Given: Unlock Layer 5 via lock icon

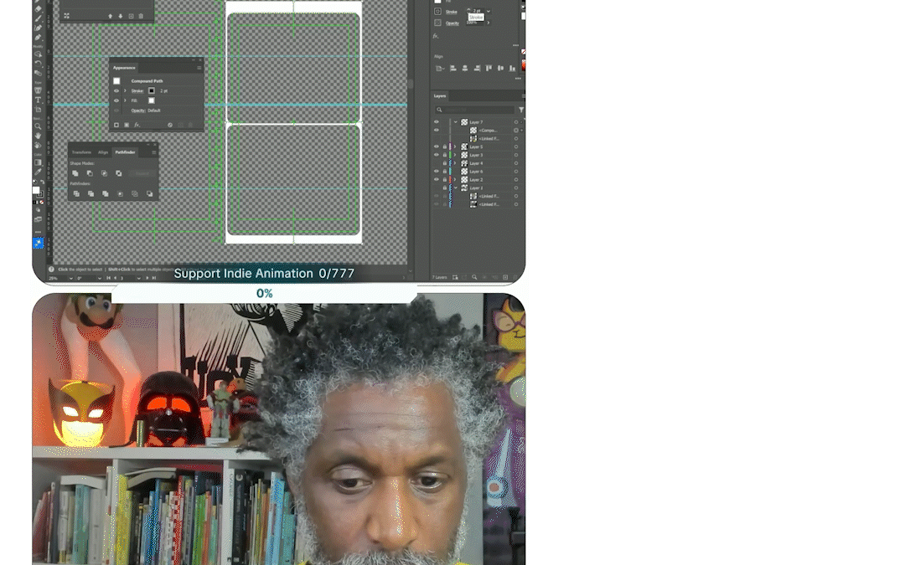Looking at the screenshot, I should 444,146.
